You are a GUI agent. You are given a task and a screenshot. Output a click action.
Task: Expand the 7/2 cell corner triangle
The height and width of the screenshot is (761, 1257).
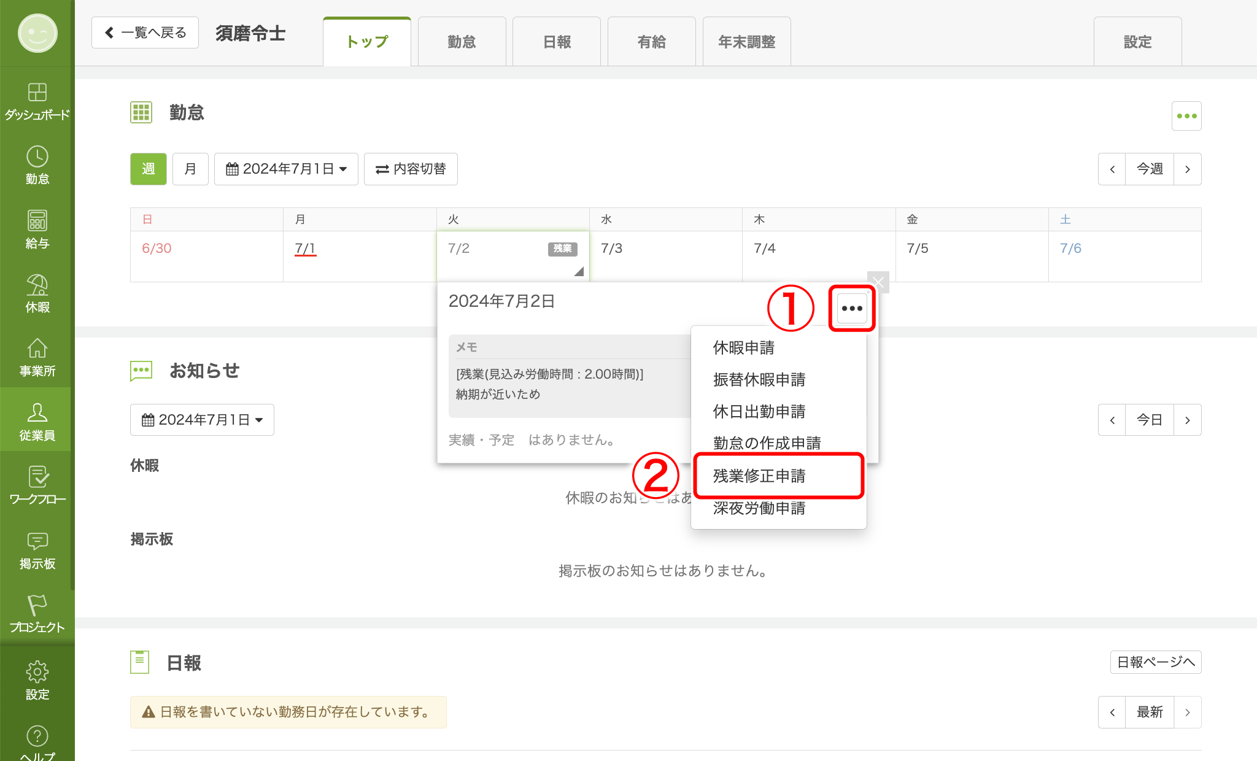pyautogui.click(x=579, y=271)
